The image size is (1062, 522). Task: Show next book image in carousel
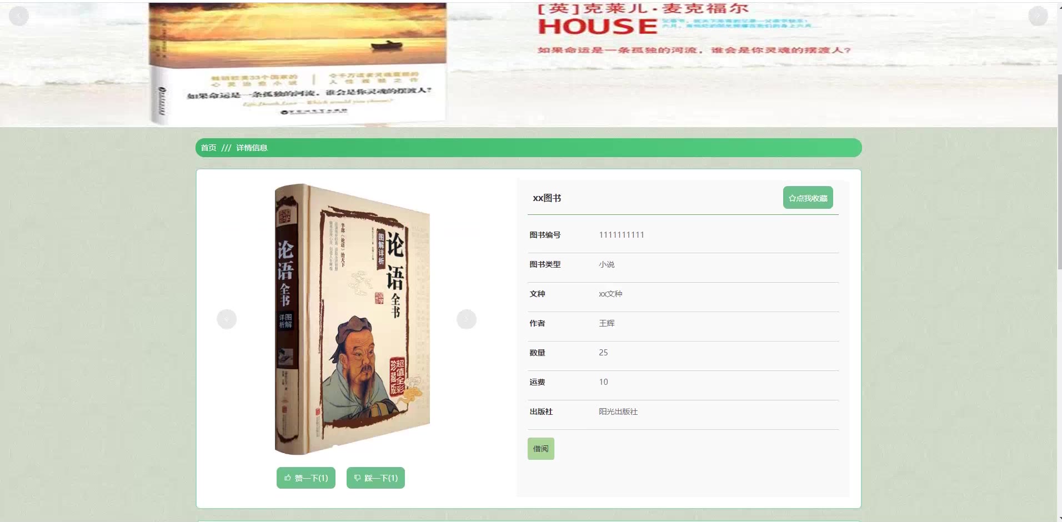467,319
